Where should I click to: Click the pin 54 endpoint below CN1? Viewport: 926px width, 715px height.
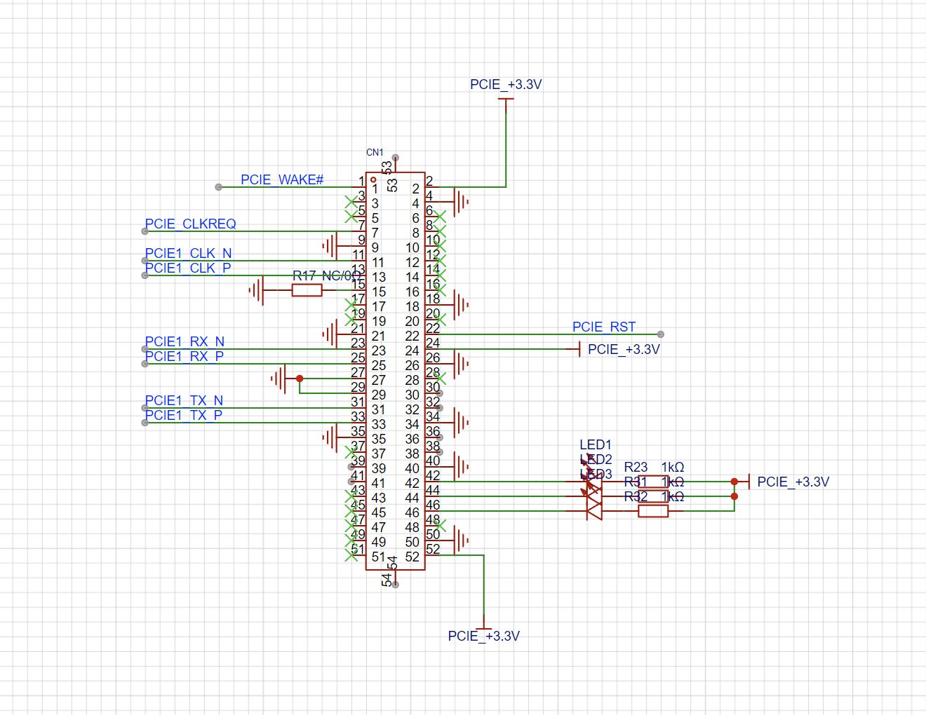tap(396, 585)
